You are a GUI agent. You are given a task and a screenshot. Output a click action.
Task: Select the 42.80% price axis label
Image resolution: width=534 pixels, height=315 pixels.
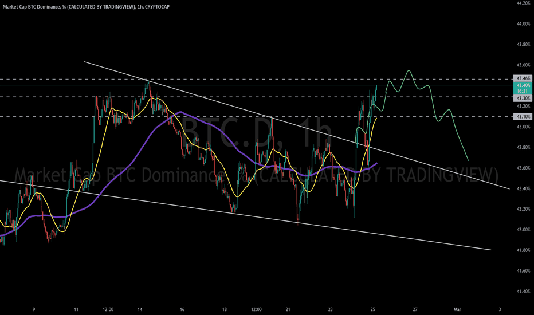(523, 147)
